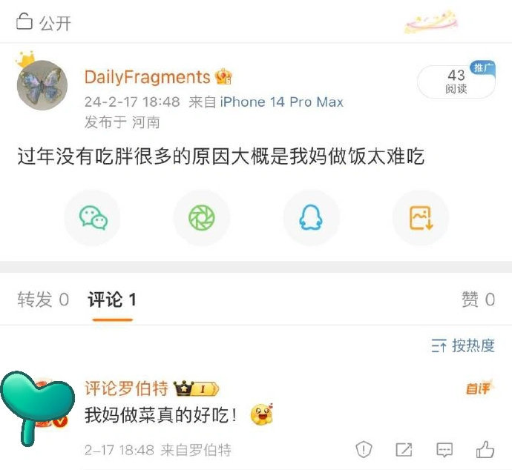Save post as image icon
This screenshot has height=470, width=512.
(421, 217)
